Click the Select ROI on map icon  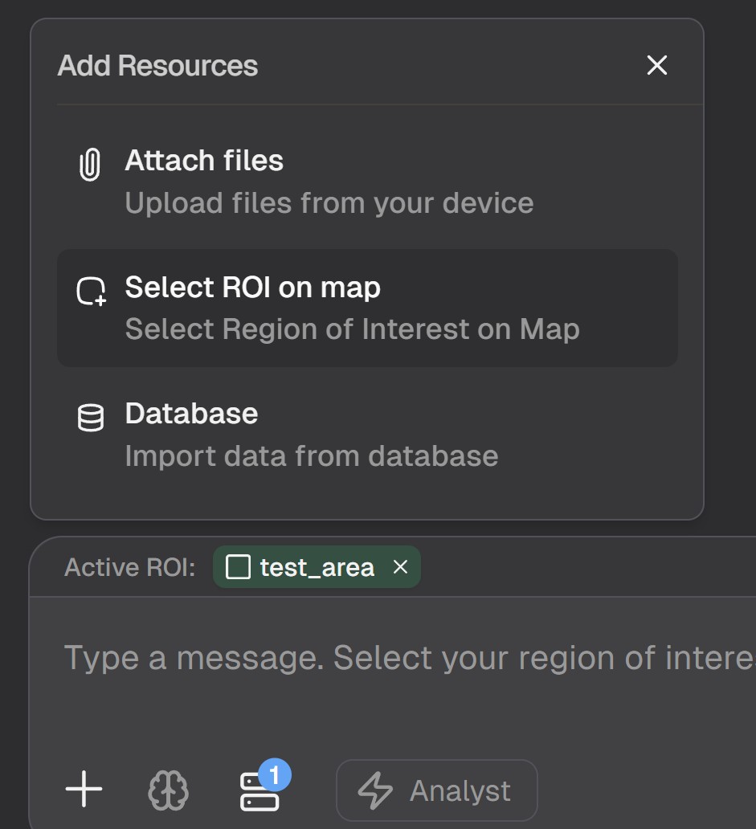pyautogui.click(x=91, y=292)
